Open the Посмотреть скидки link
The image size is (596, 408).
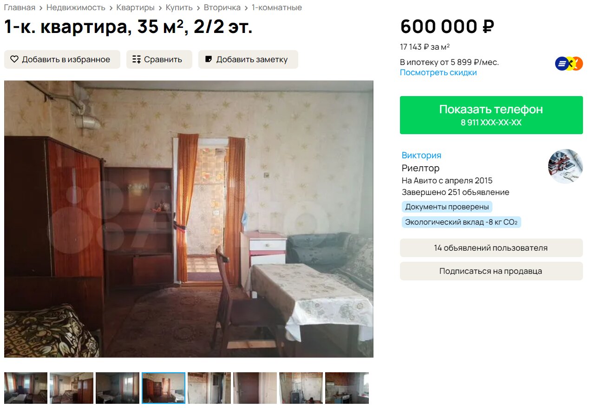[439, 72]
